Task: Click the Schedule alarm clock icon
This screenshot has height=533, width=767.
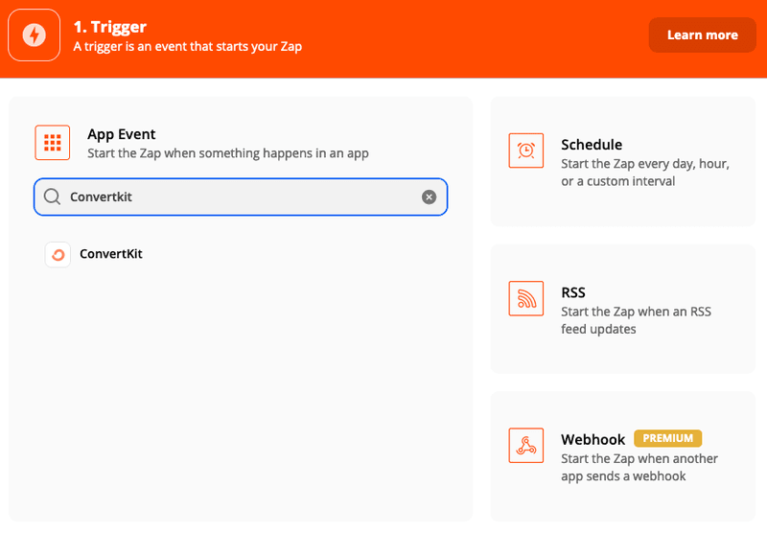Action: click(x=525, y=151)
